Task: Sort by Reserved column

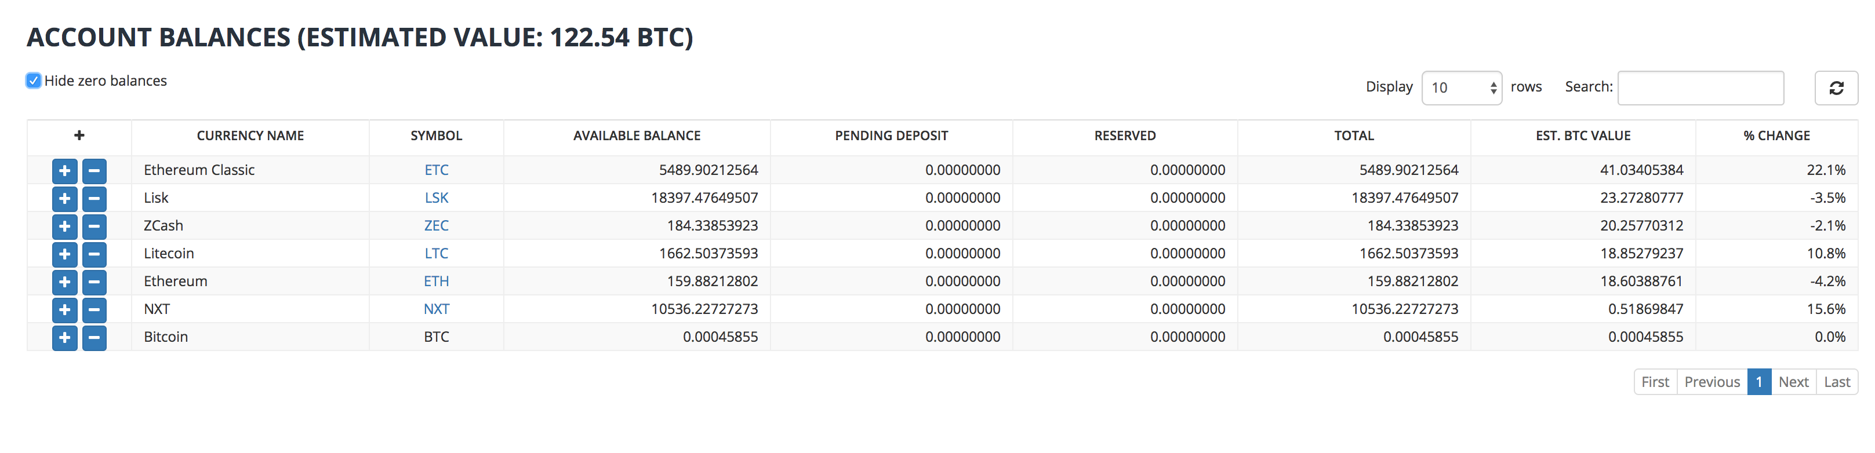Action: point(1125,136)
